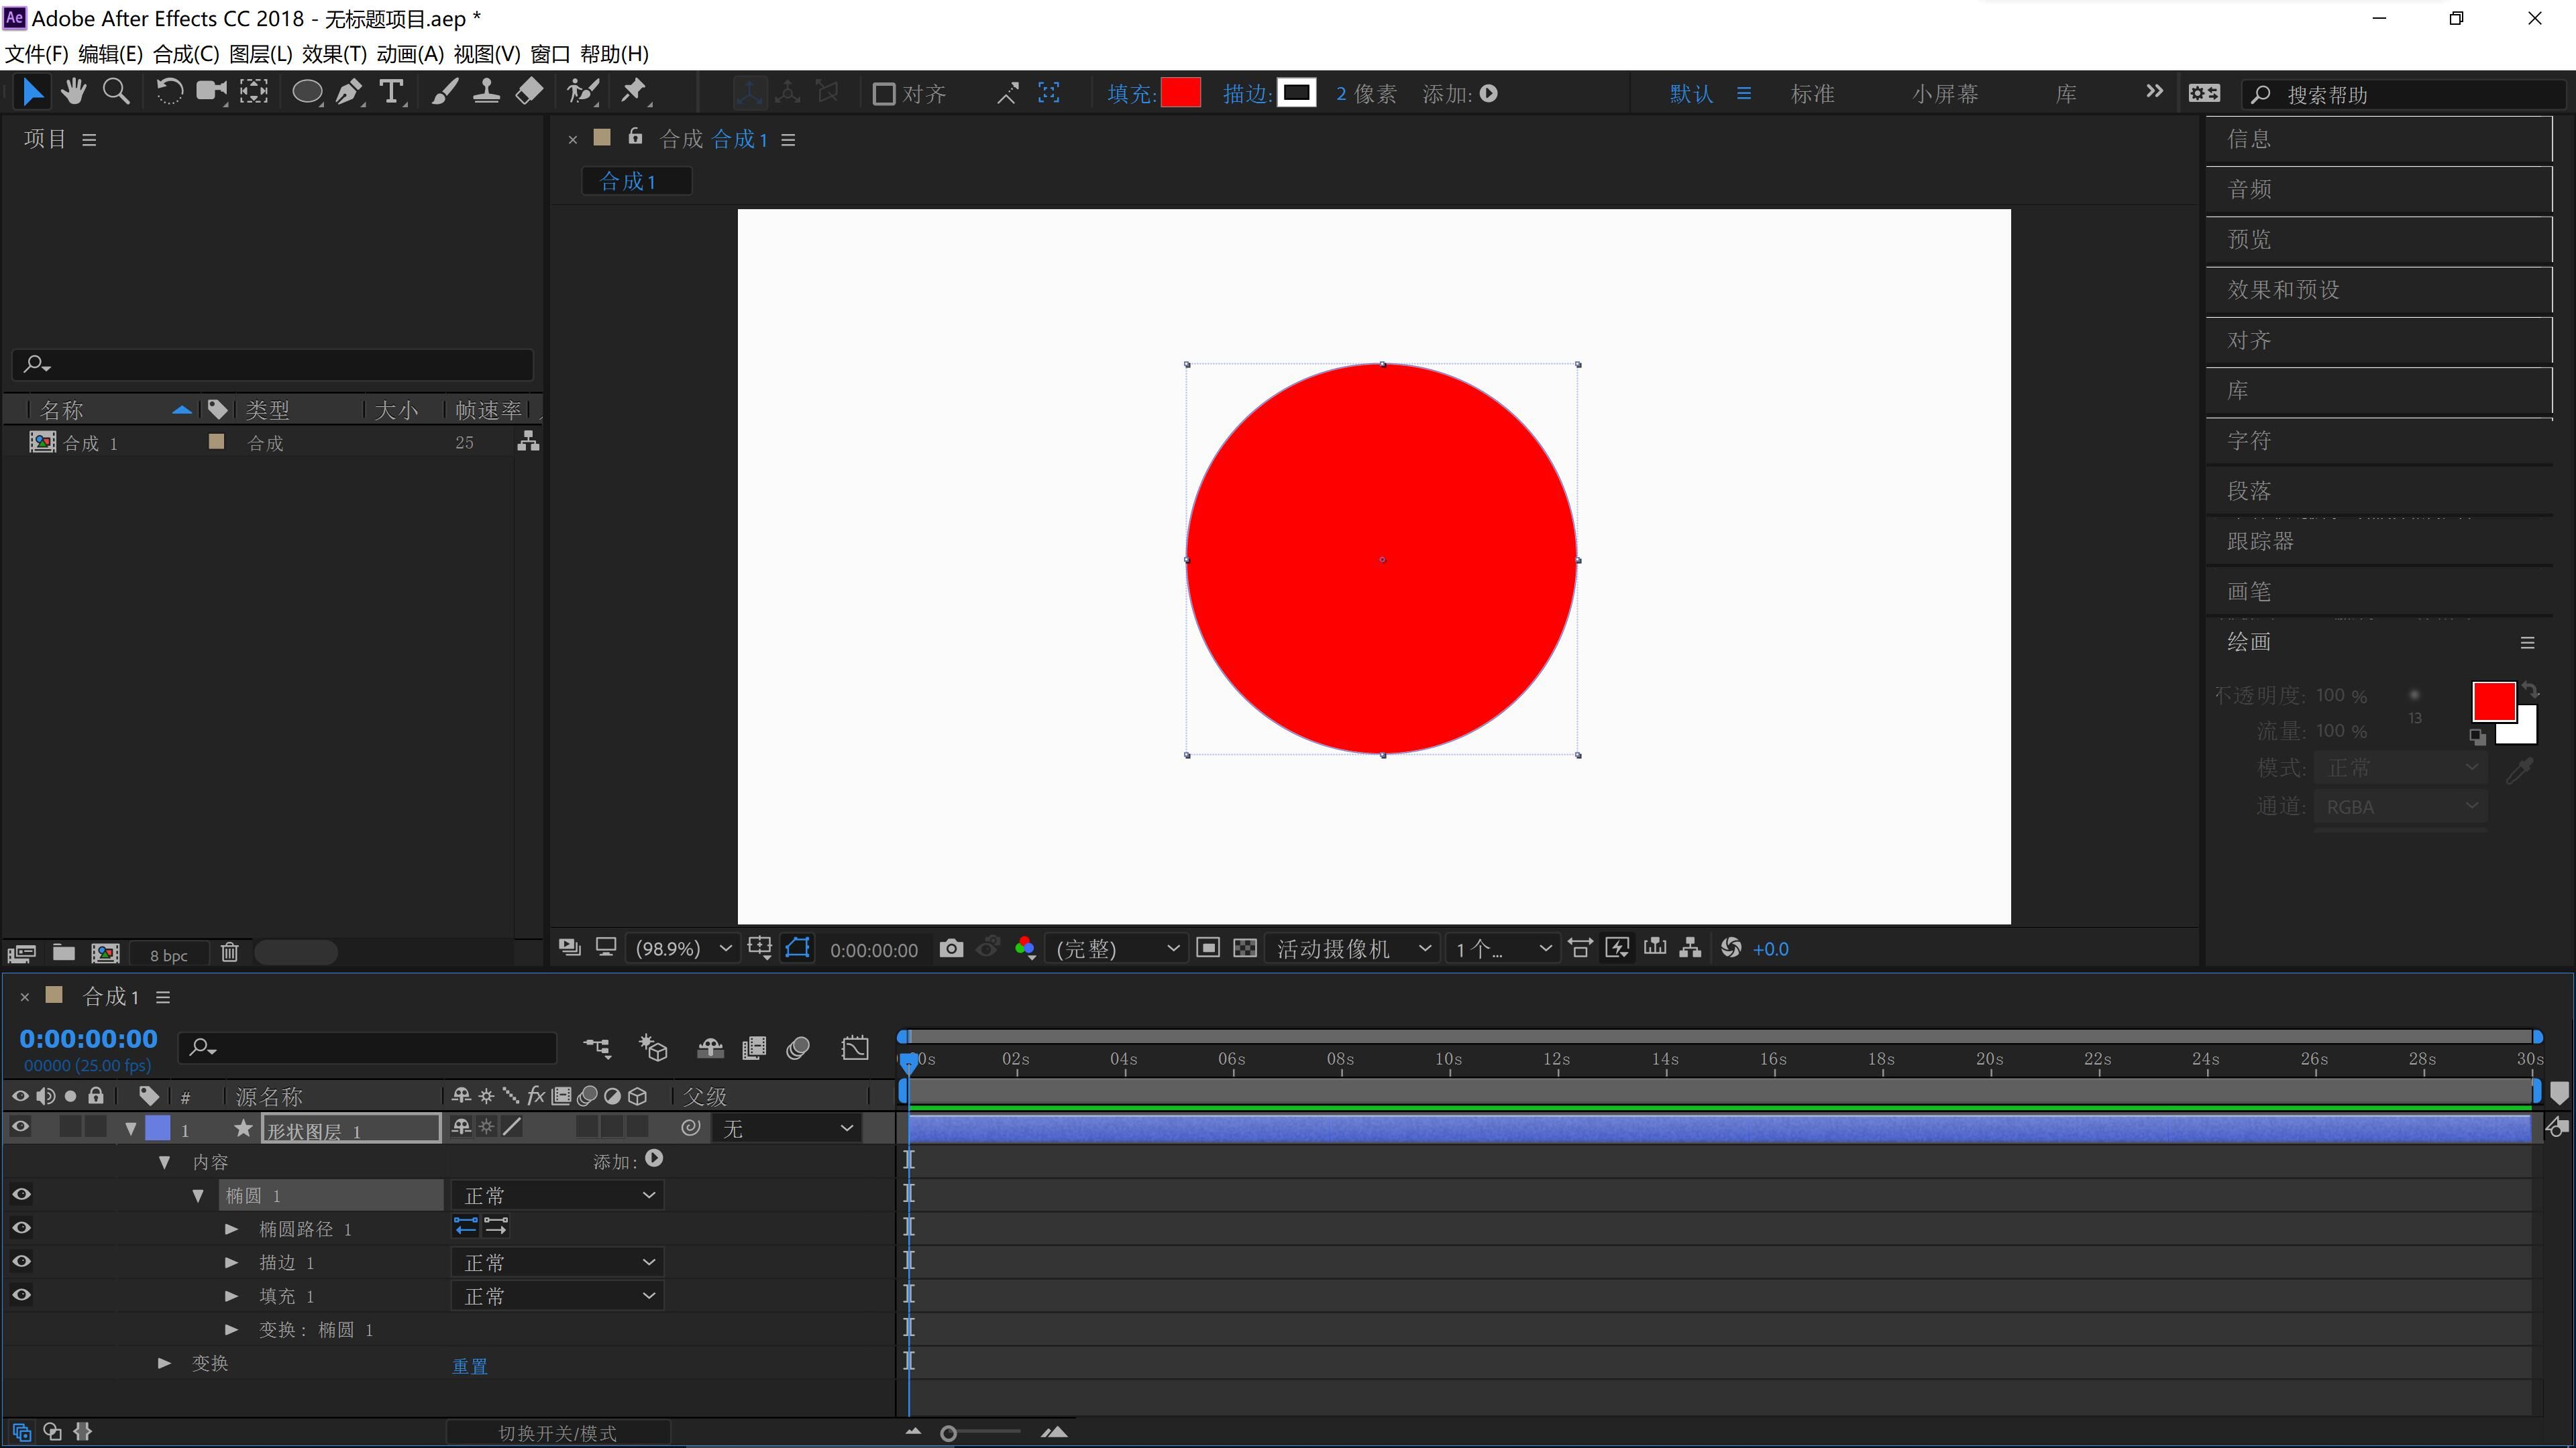This screenshot has height=1448, width=2576.
Task: Take a snapshot with camera icon
Action: pos(951,949)
